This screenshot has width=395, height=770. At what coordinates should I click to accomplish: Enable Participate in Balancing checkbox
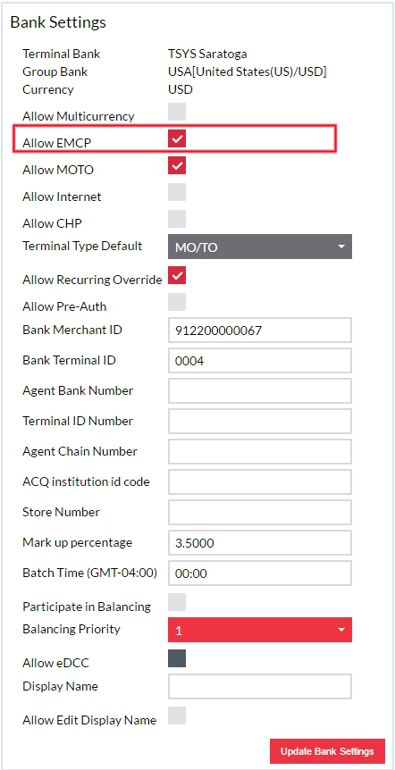tap(177, 602)
